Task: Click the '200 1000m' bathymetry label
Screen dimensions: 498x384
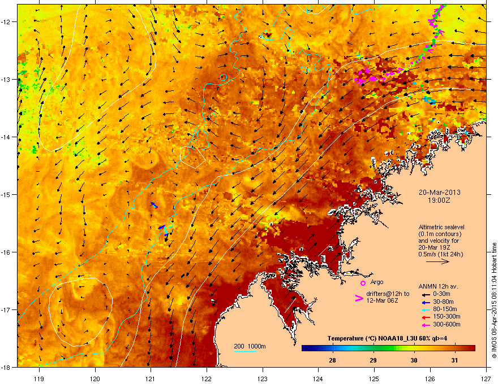Action: [250, 346]
